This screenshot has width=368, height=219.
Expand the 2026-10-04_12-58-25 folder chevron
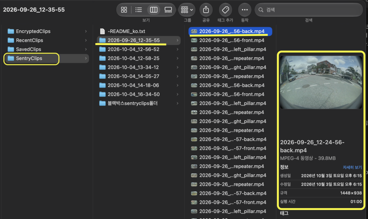178,58
